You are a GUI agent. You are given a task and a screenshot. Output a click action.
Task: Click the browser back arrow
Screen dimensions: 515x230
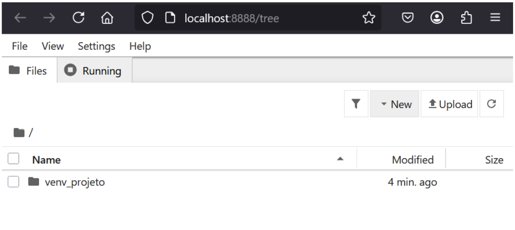20,18
